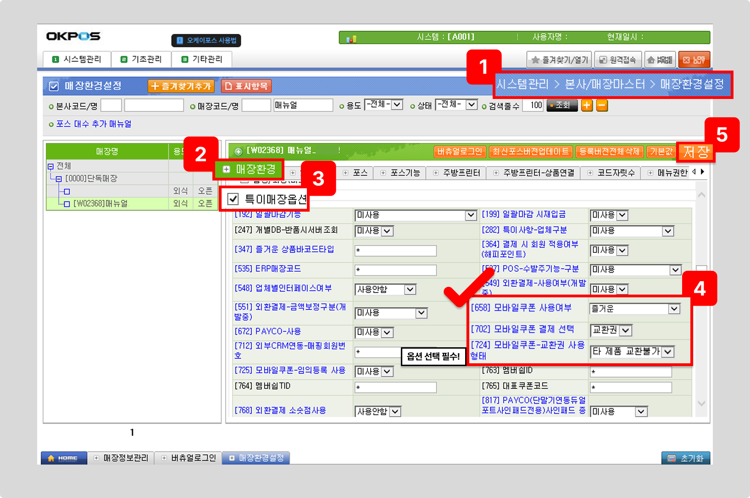
Task: Click the 원격접속 remote access button
Action: (618, 60)
